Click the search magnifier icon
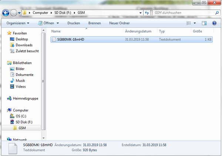 coord(217,13)
